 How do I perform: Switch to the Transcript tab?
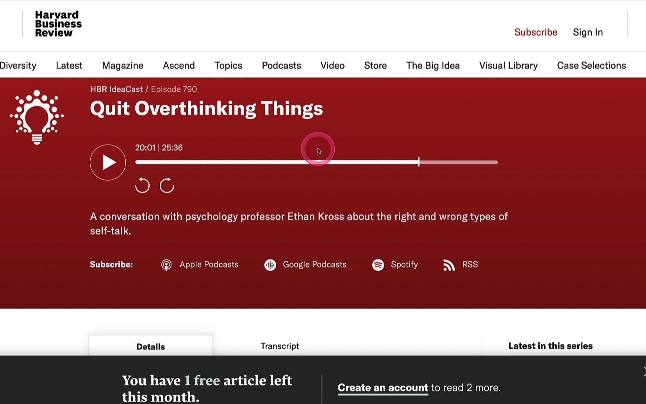pos(280,346)
